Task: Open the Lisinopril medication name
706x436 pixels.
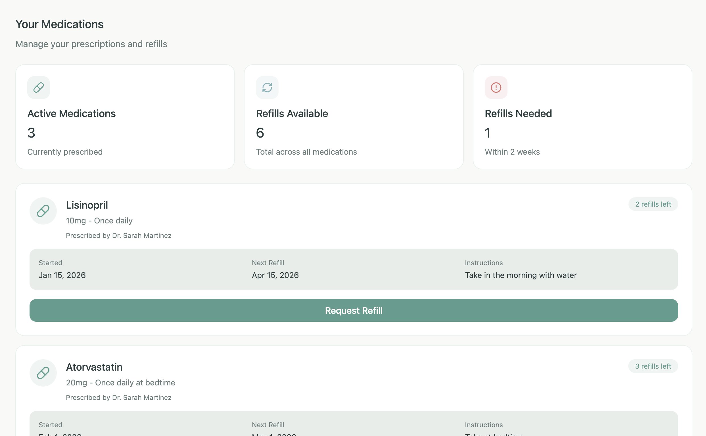Action: pos(87,205)
